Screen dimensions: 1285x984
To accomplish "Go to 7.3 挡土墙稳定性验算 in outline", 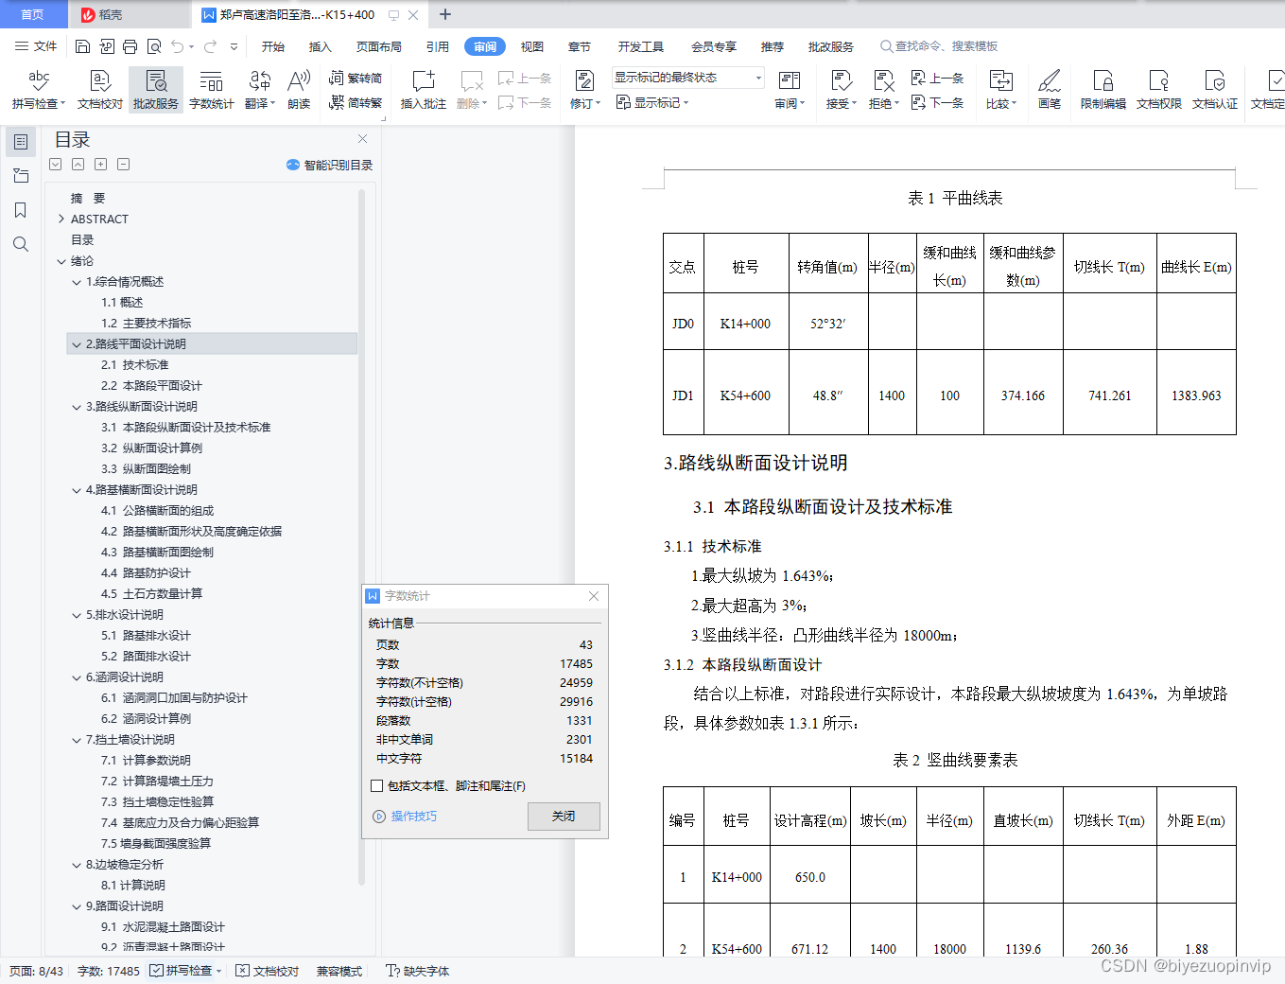I will click(x=158, y=802).
